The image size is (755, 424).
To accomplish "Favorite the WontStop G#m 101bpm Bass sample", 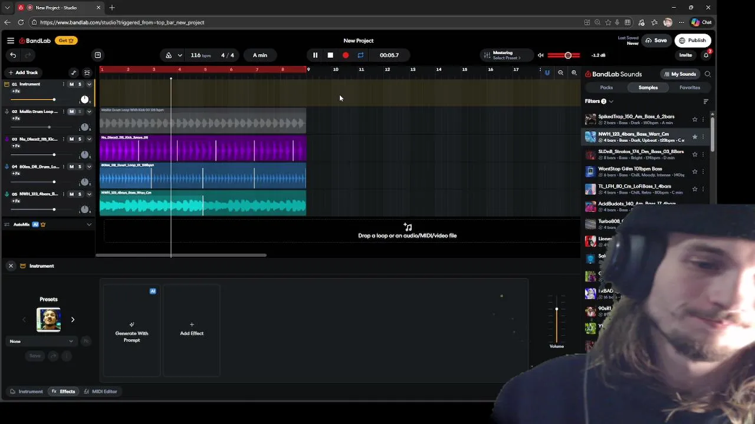I will pyautogui.click(x=695, y=171).
